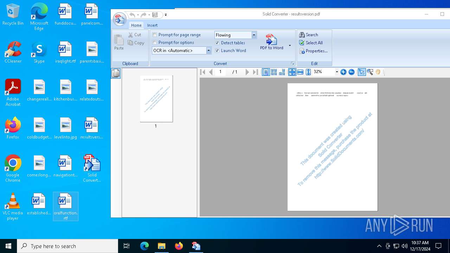Open the Flowing layout mode dropdown
This screenshot has width=450, height=253.
254,35
